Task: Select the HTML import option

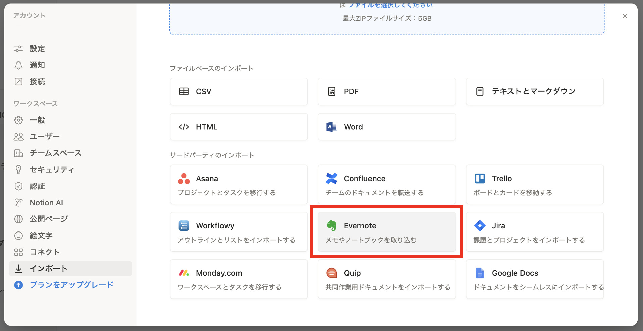Action: [238, 127]
